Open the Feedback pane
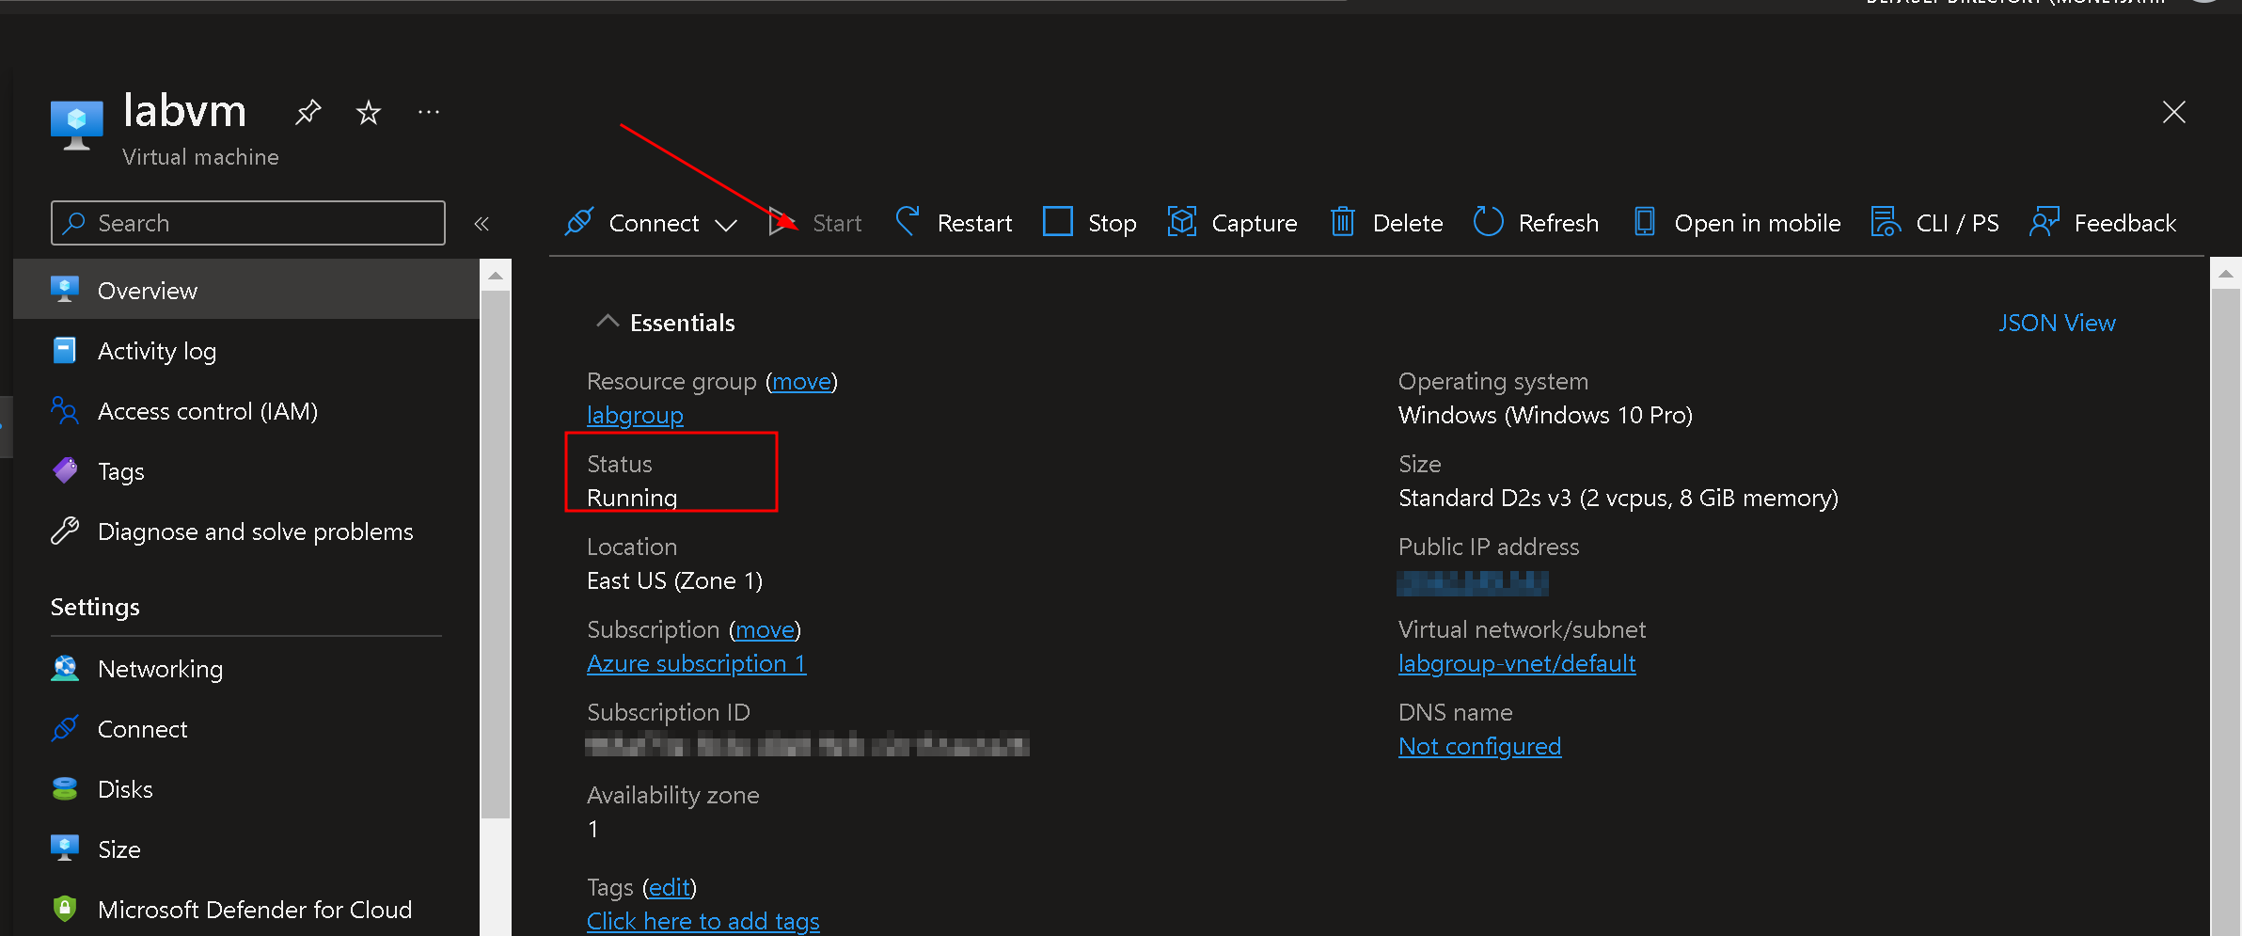Screen dimensions: 2242x936 2104,223
